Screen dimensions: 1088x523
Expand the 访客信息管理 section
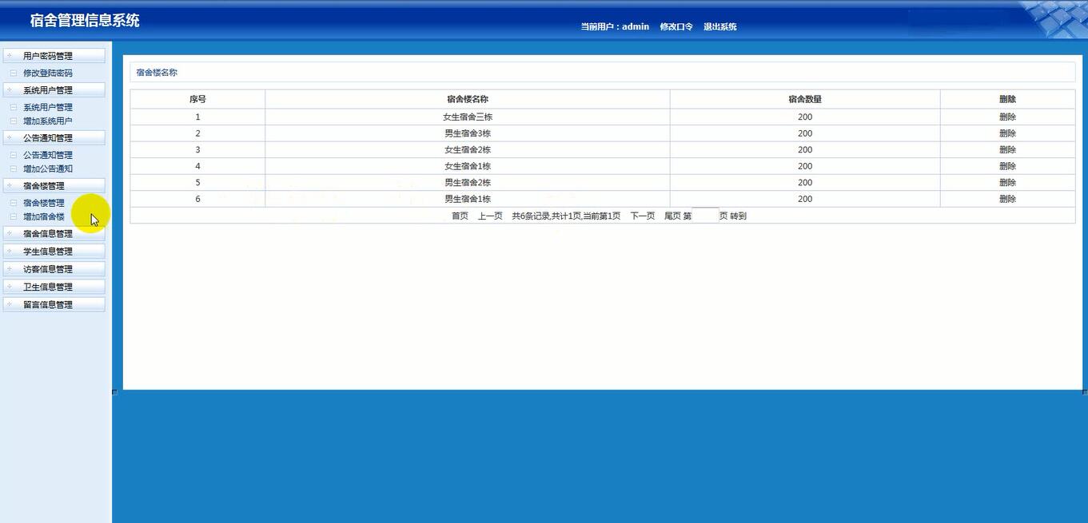pyautogui.click(x=54, y=269)
